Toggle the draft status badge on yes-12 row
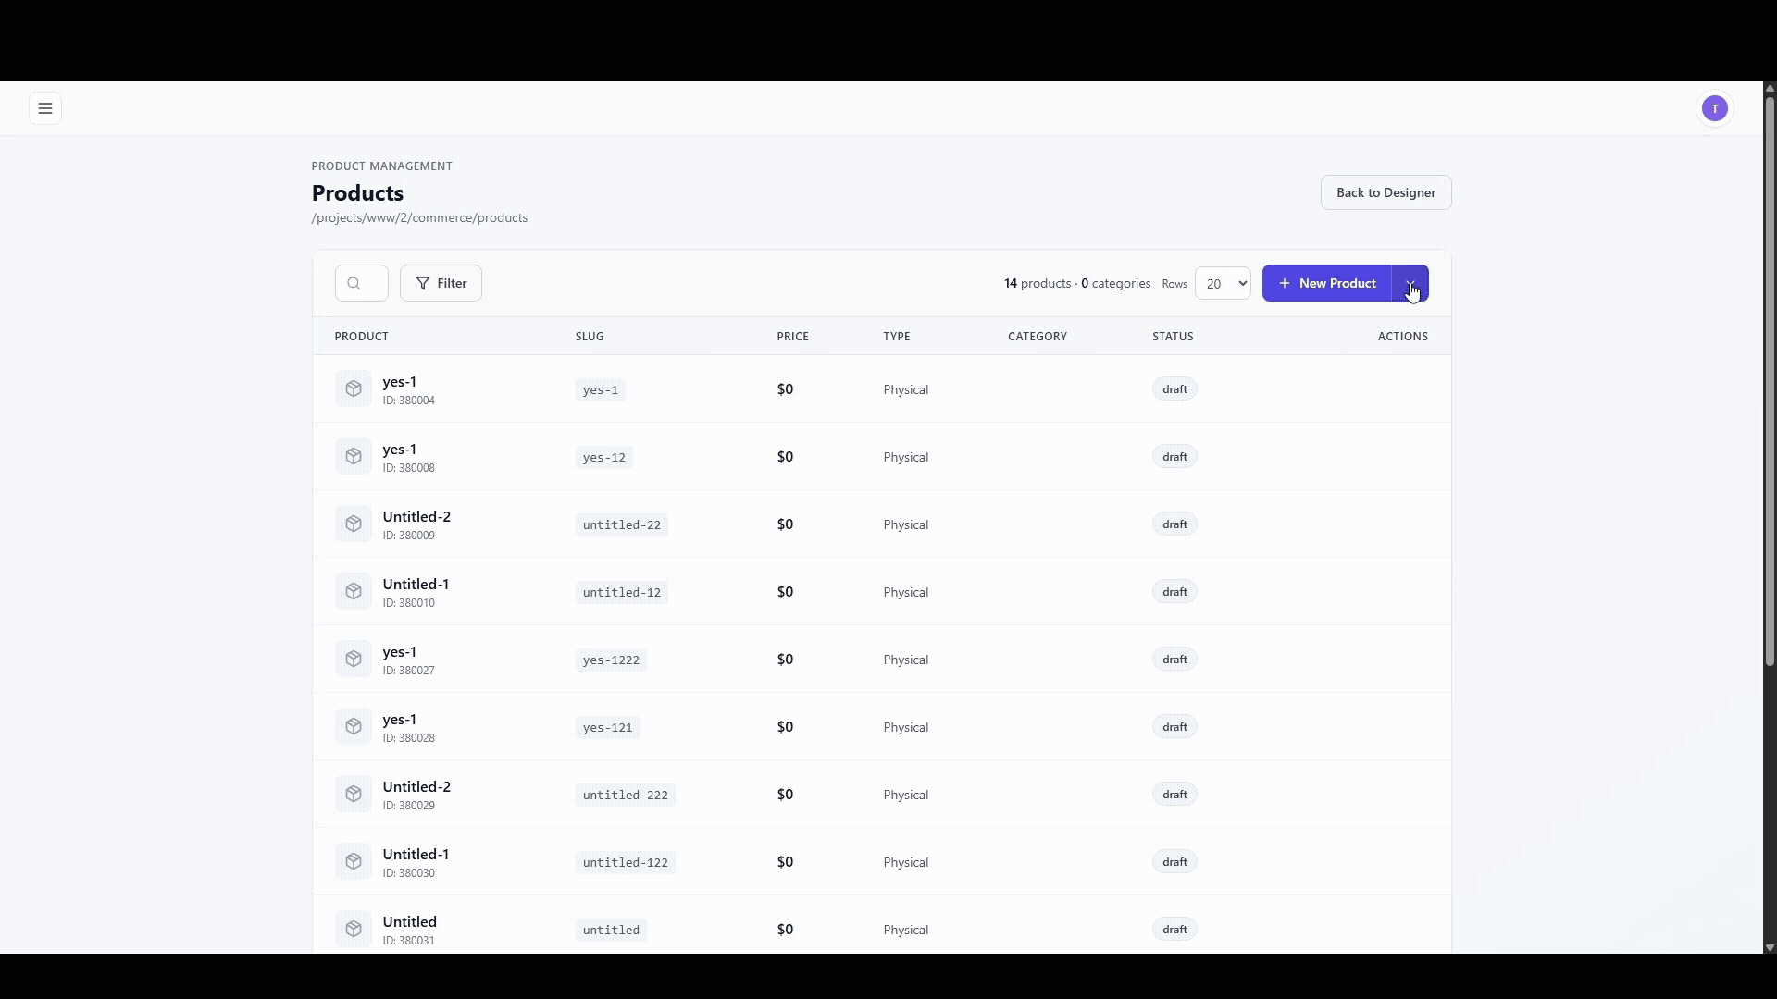This screenshot has width=1777, height=999. 1174,456
